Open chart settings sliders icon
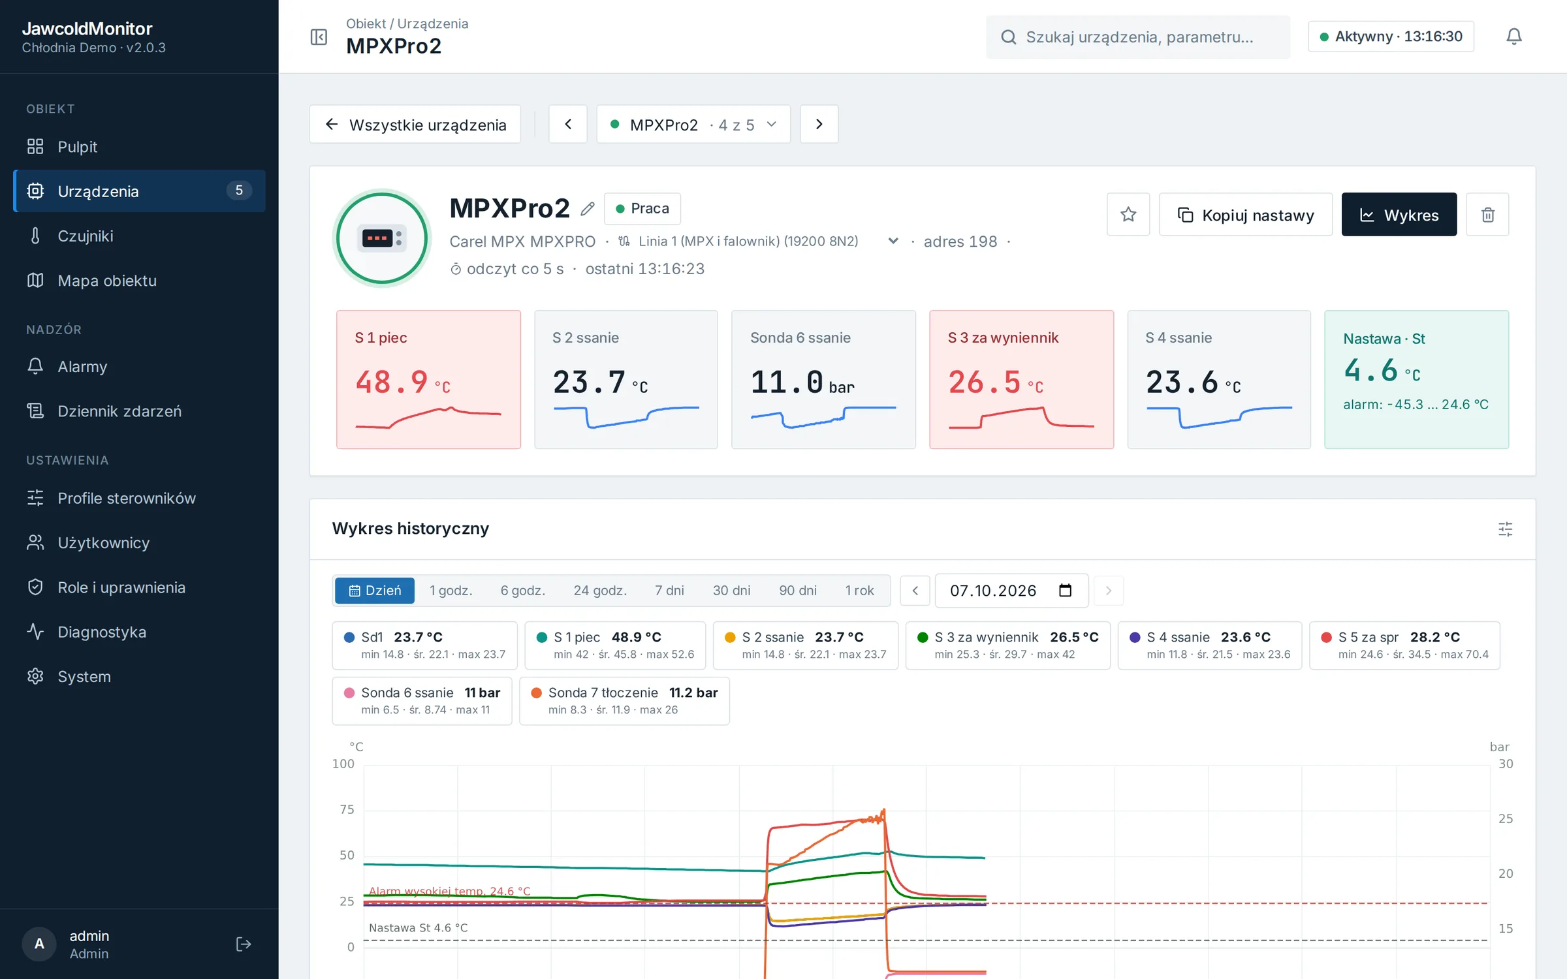The width and height of the screenshot is (1567, 979). point(1505,529)
